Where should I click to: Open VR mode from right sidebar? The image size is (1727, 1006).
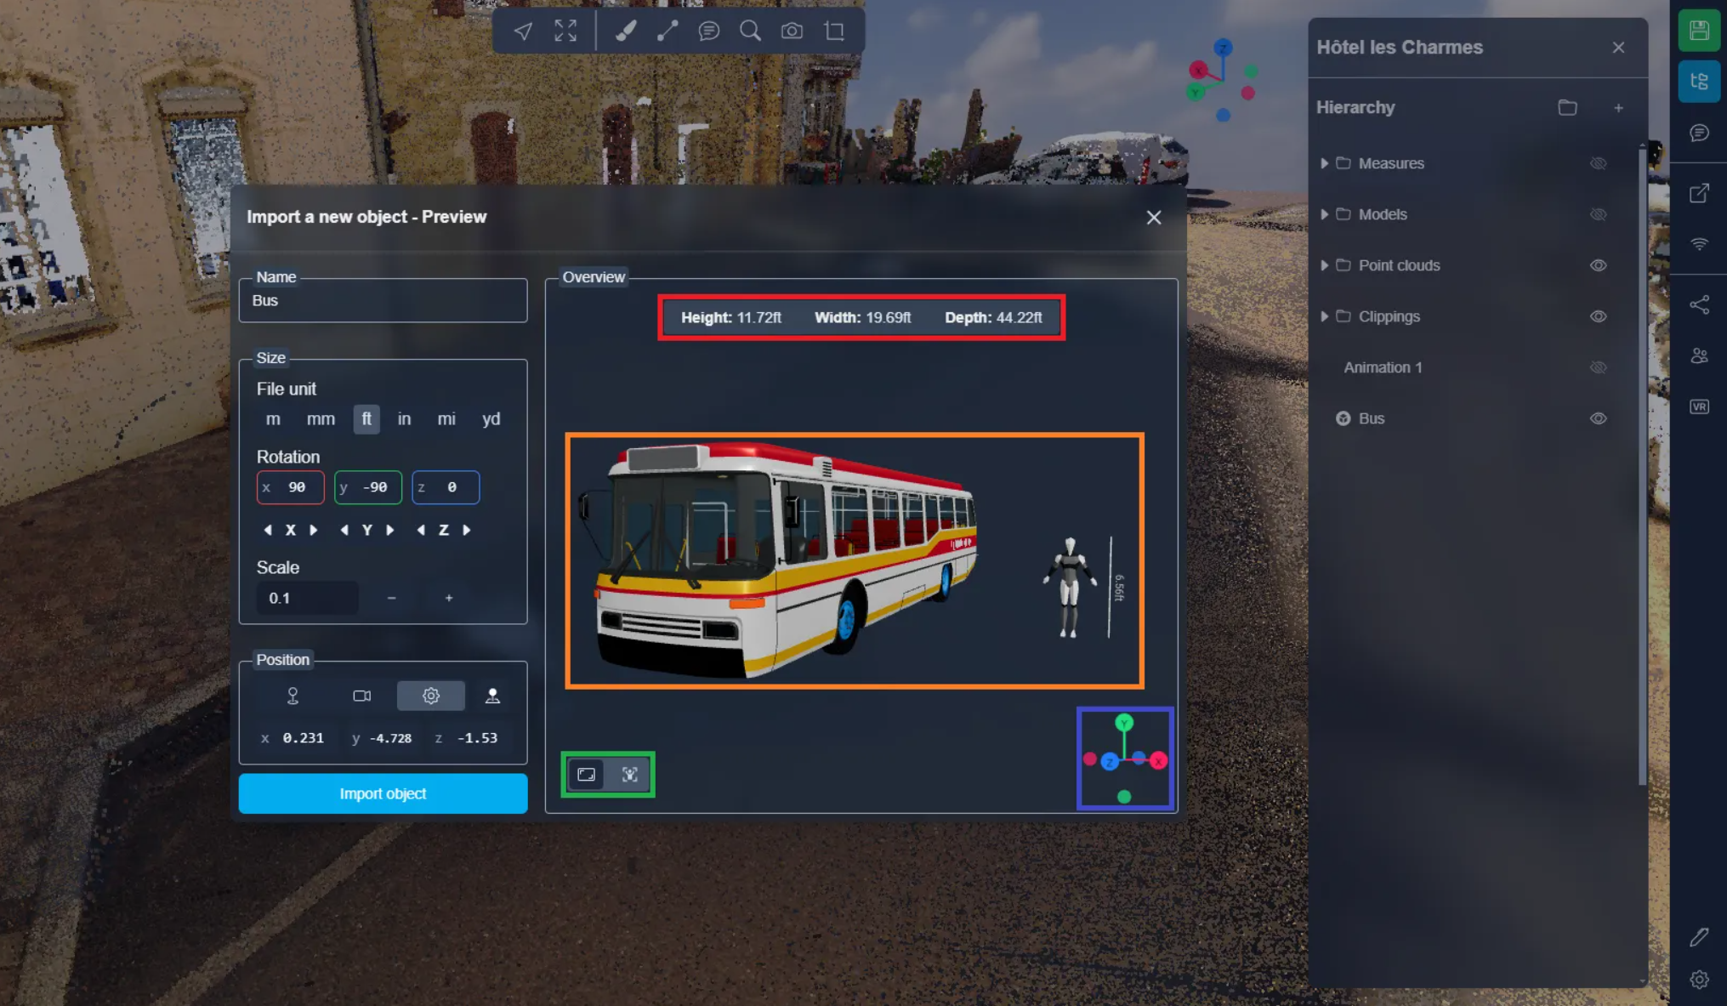click(x=1699, y=406)
